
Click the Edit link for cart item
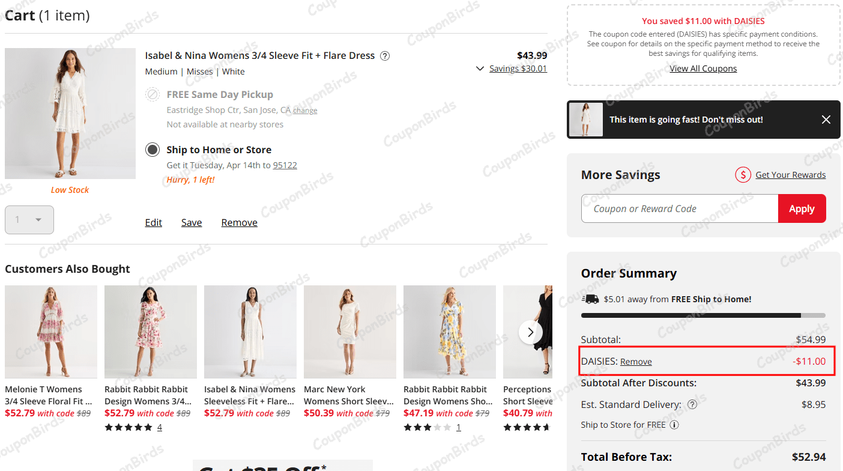tap(154, 222)
